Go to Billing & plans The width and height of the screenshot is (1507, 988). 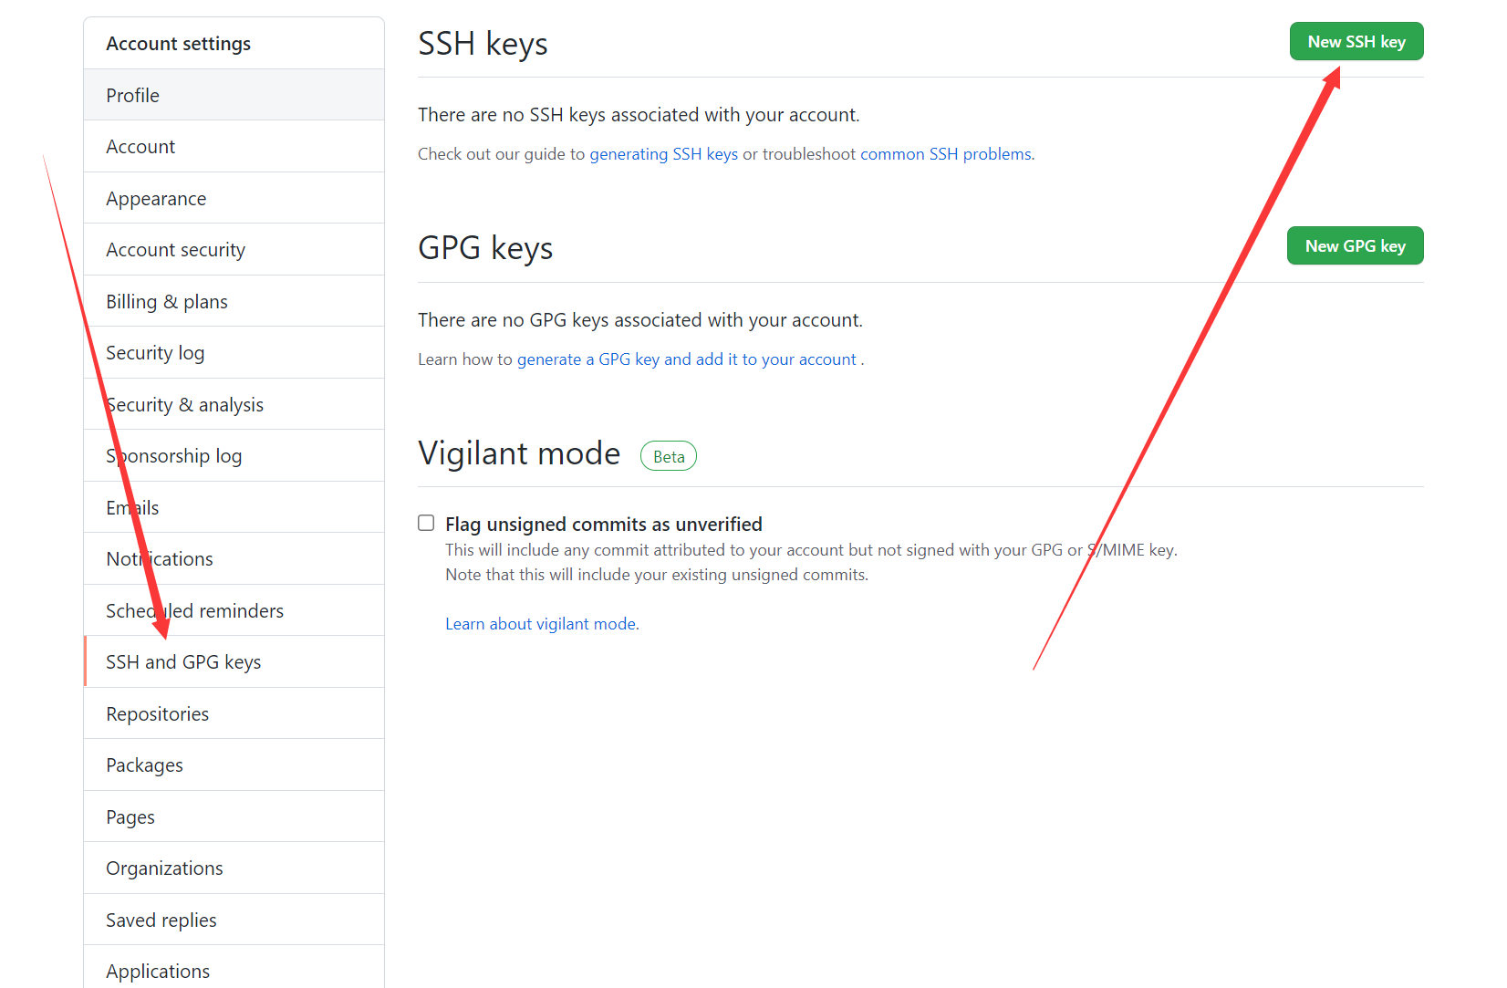(x=234, y=301)
